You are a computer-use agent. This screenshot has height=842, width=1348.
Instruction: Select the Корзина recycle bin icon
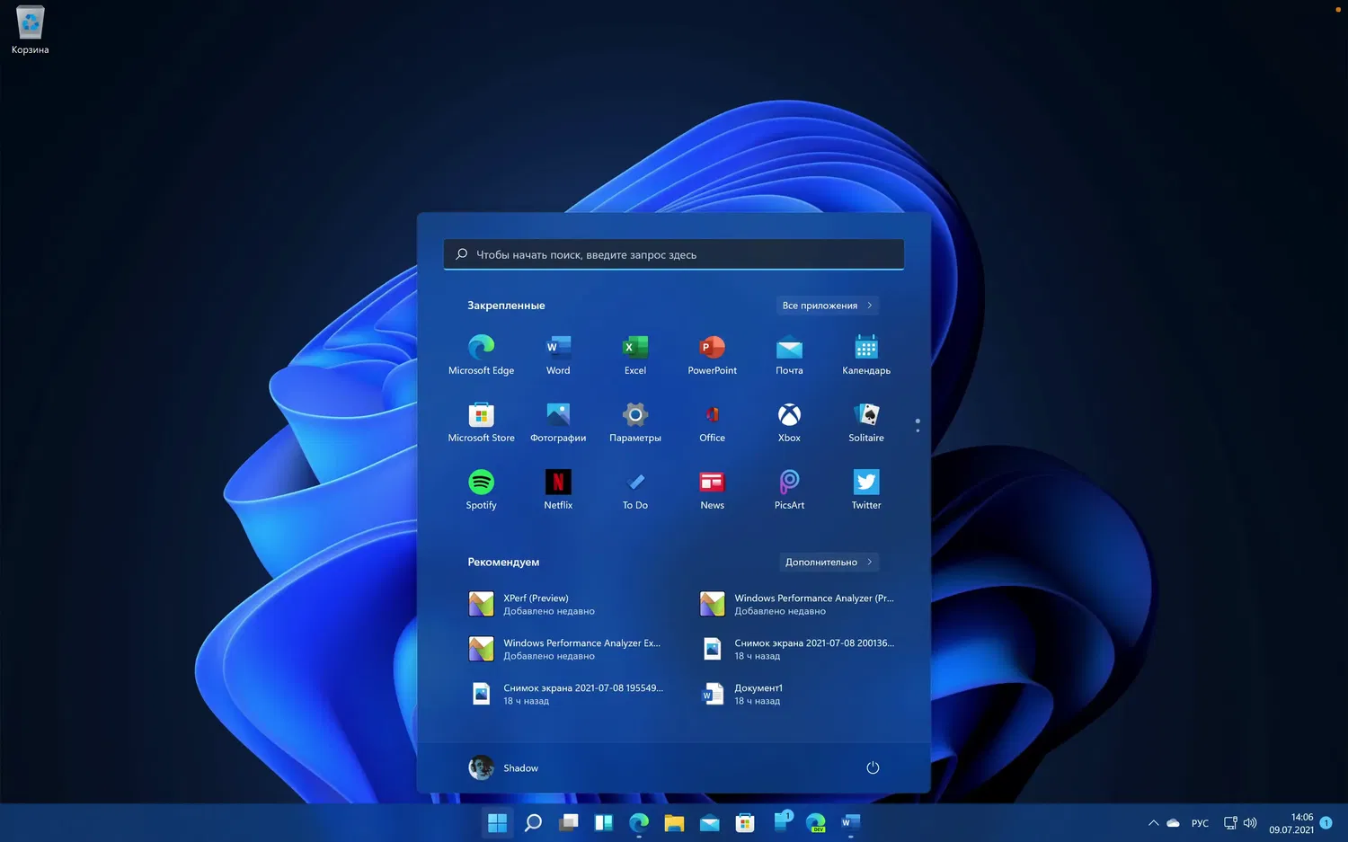(x=30, y=31)
